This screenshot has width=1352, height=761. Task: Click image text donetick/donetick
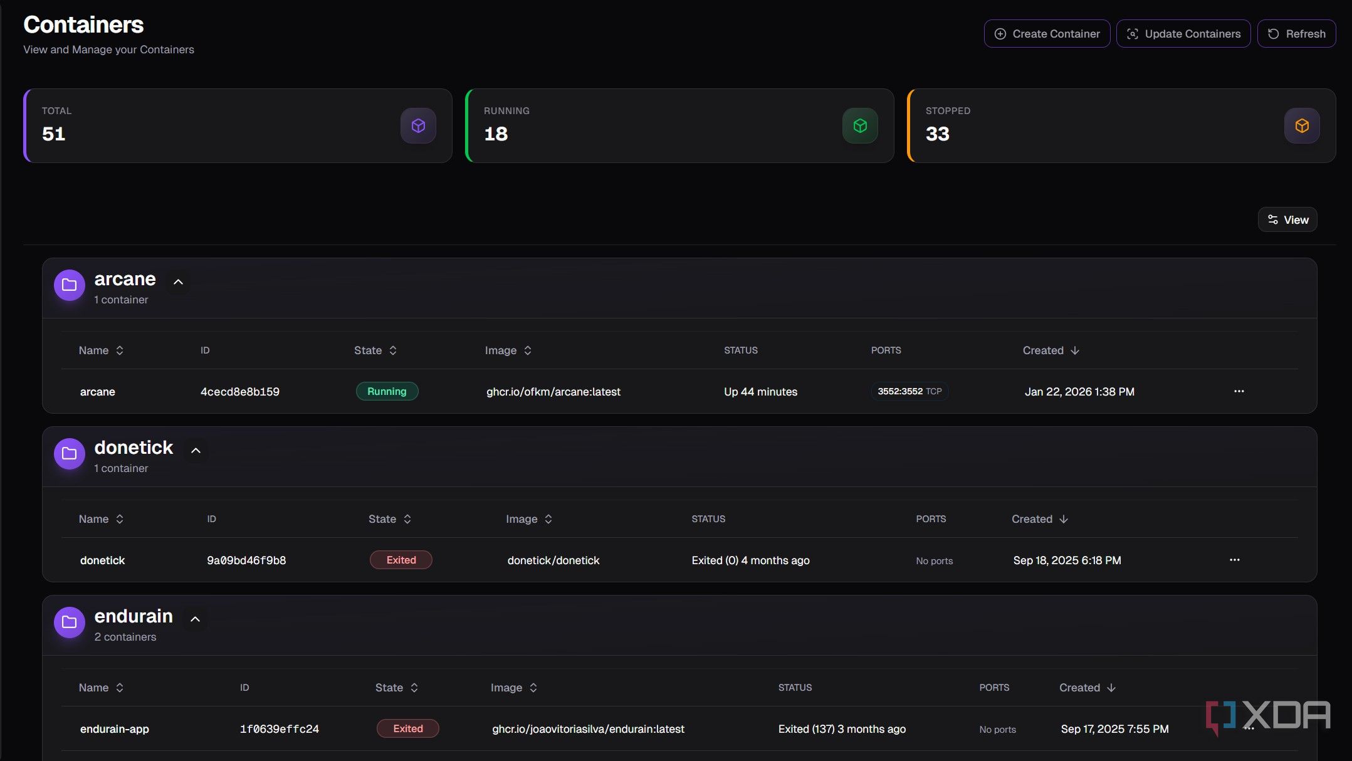click(553, 560)
